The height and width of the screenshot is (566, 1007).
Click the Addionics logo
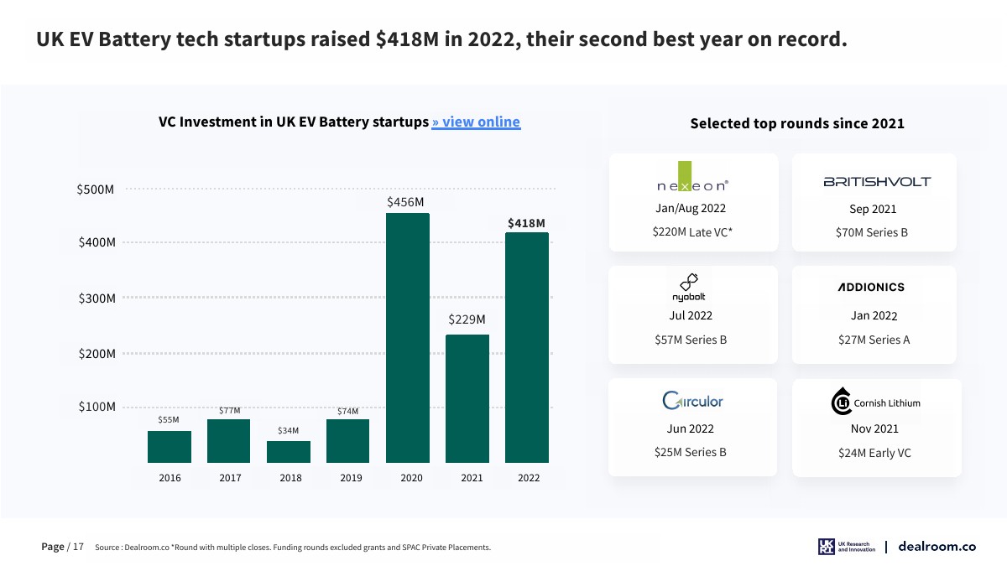coord(871,287)
